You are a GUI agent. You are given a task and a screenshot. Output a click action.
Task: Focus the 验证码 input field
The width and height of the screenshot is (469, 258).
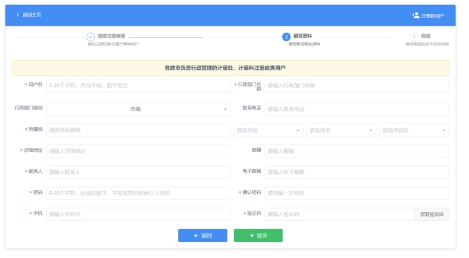[340, 214]
